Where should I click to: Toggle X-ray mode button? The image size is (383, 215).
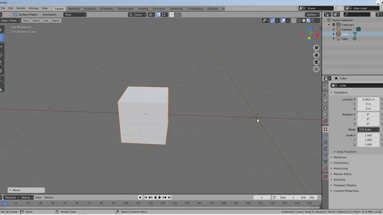click(293, 21)
